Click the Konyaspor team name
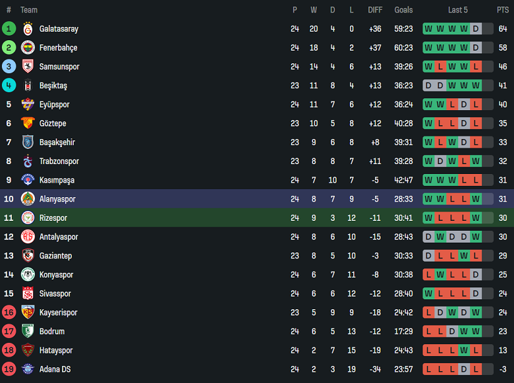Viewport: 514px width, 383px height. (56, 275)
